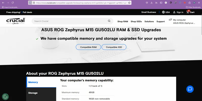Screen dimensions: 202x101
Task: Open Import bookmarks shortcut
Action: (x=10, y=7)
